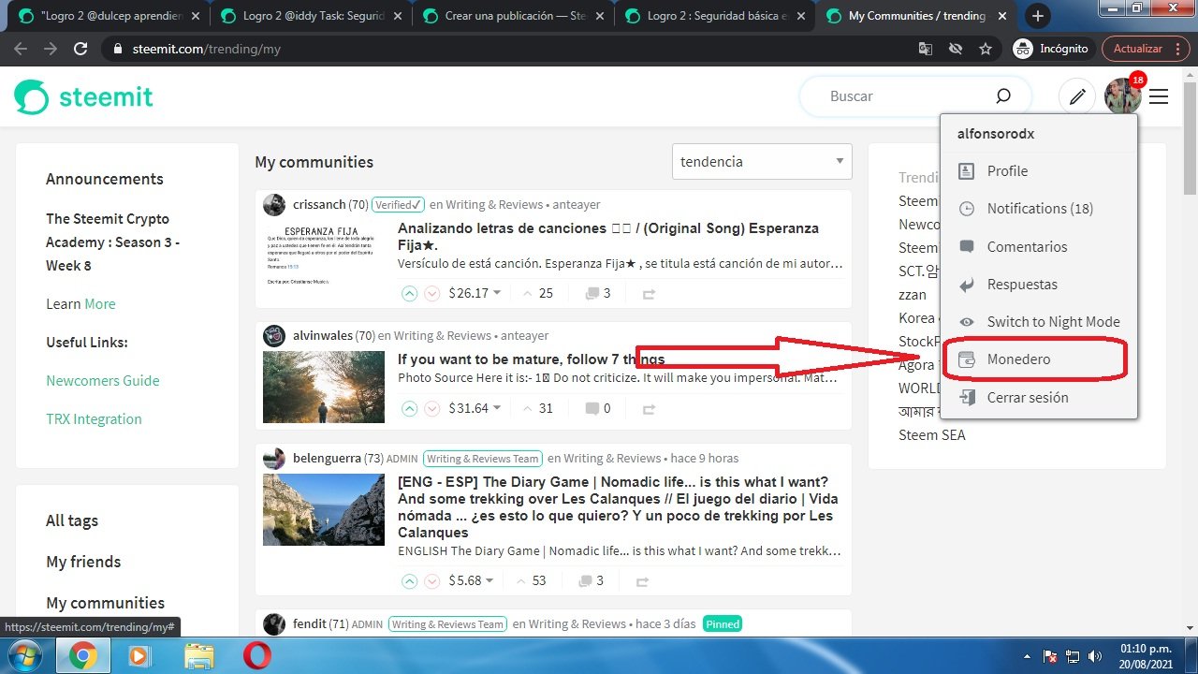This screenshot has height=674, width=1198.
Task: Resteem the belenguerra post
Action: tap(642, 581)
